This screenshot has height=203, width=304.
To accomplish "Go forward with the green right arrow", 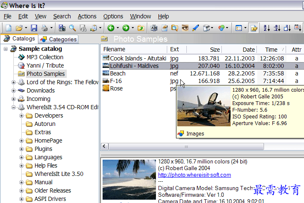I will click(126, 28).
